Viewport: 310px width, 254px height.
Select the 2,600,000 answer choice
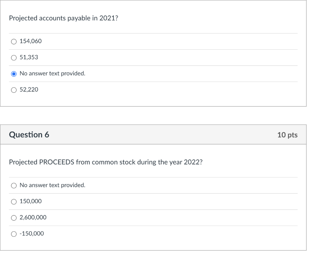click(x=14, y=217)
